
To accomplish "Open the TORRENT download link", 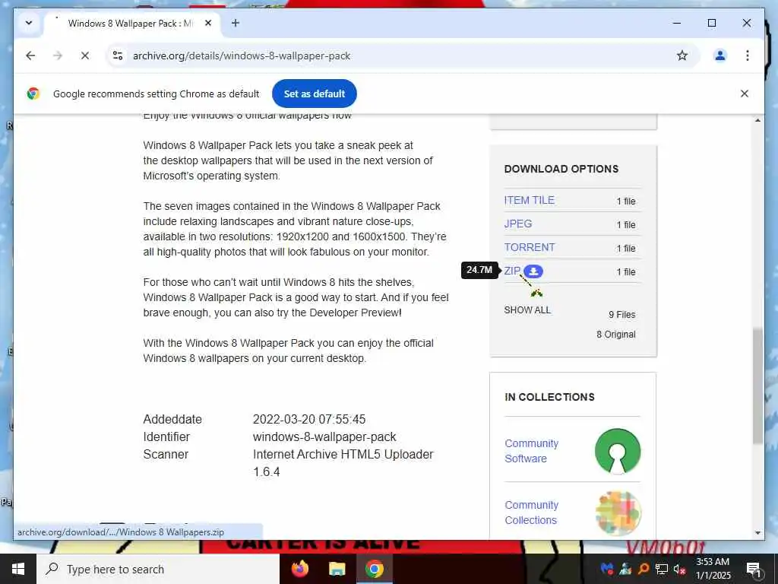I will tap(529, 247).
